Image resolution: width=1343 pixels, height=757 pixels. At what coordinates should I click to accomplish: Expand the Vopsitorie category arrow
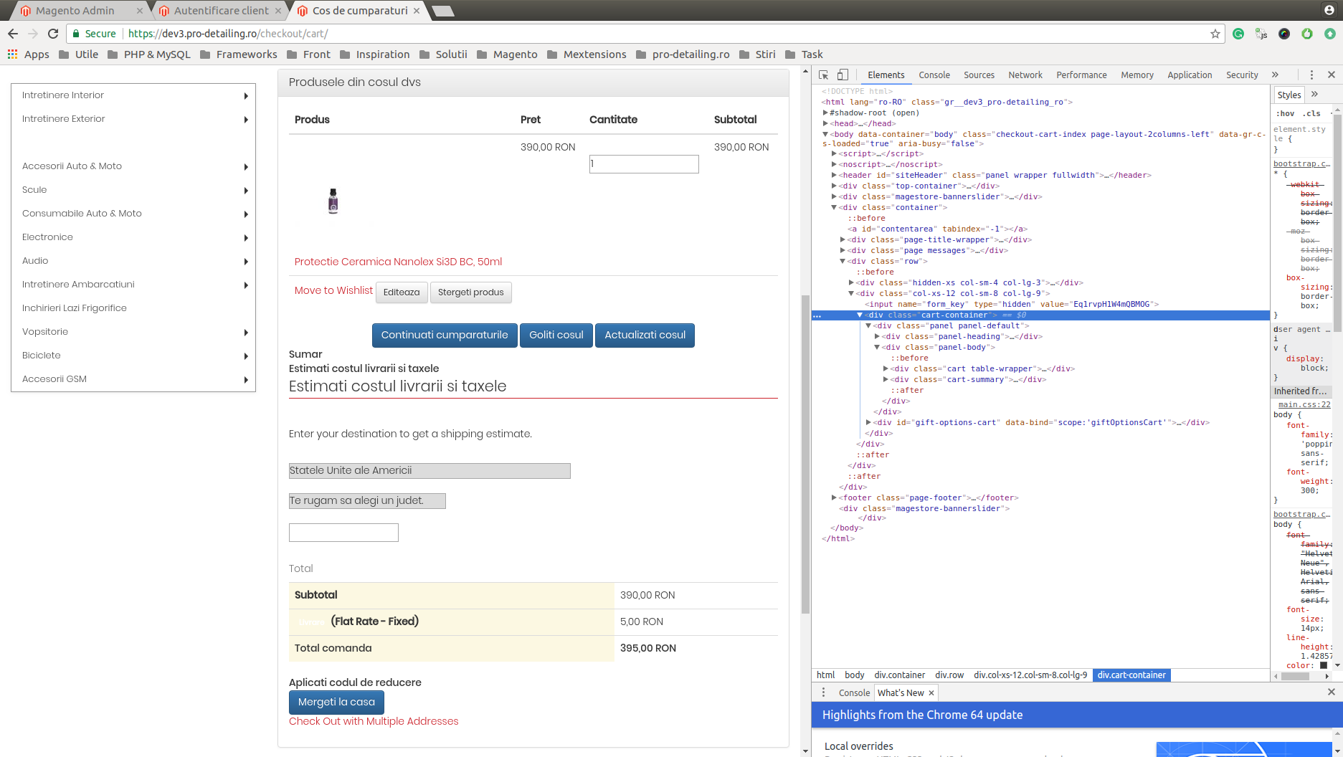pyautogui.click(x=246, y=333)
